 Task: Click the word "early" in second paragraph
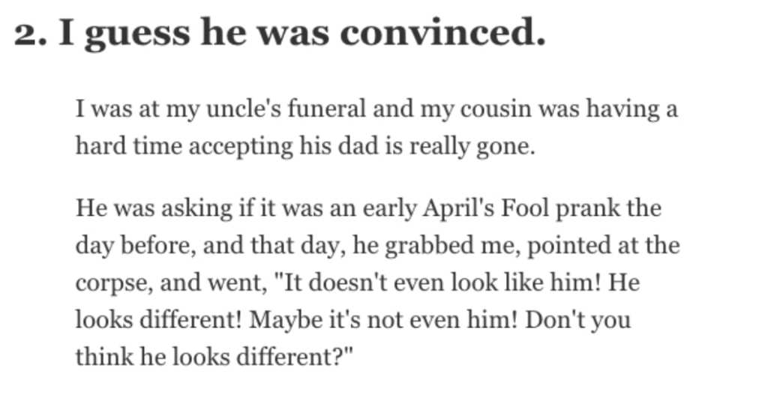pyautogui.click(x=389, y=208)
